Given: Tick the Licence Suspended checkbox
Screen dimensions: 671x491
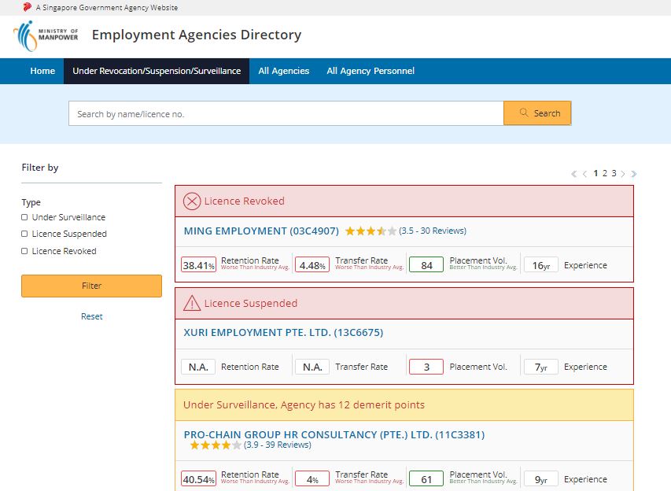Looking at the screenshot, I should pos(24,234).
